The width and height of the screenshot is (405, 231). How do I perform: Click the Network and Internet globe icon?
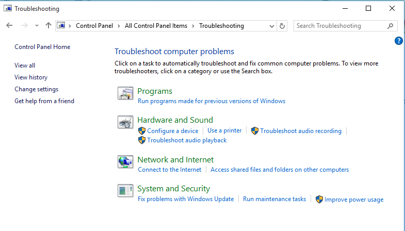125,161
